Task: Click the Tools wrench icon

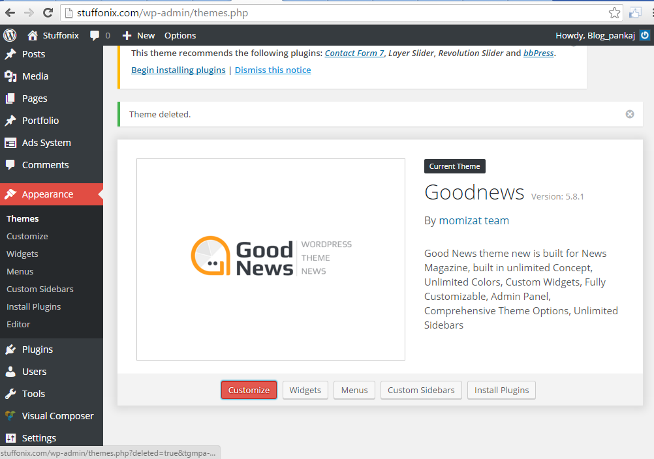Action: pyautogui.click(x=10, y=394)
